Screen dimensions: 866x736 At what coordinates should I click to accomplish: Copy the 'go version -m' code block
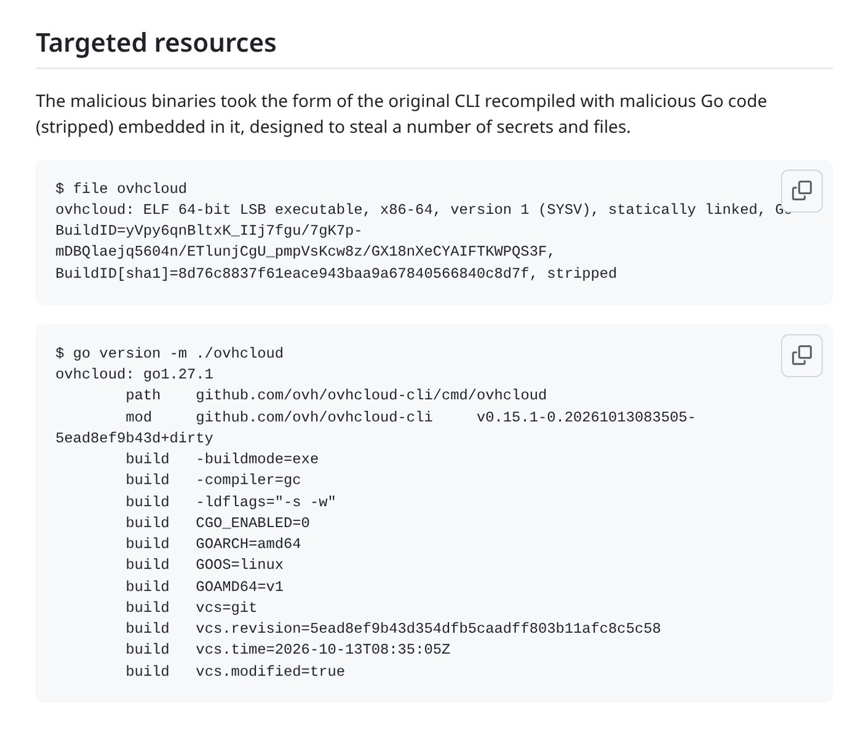pyautogui.click(x=802, y=355)
